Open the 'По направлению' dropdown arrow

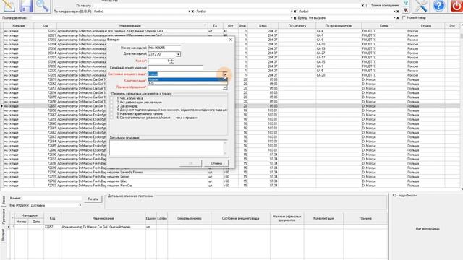[x=292, y=18]
